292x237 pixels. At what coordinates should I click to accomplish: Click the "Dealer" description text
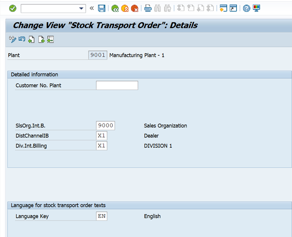[x=151, y=136]
